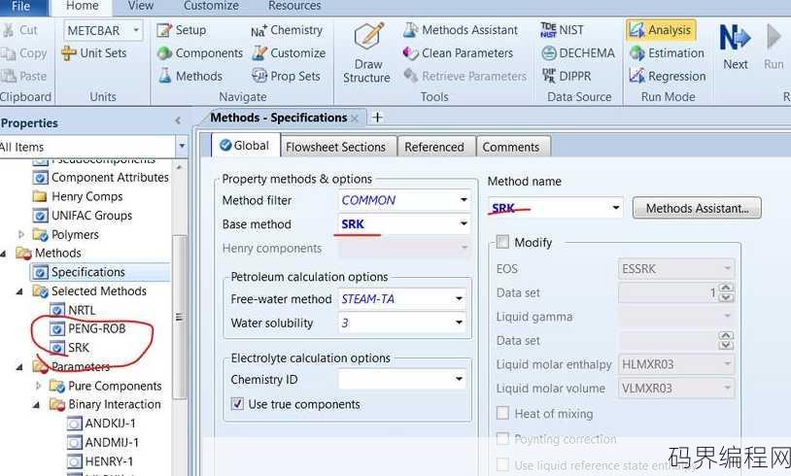This screenshot has height=476, width=791.
Task: Click the Paste icon in Clipboard group
Action: (9, 76)
